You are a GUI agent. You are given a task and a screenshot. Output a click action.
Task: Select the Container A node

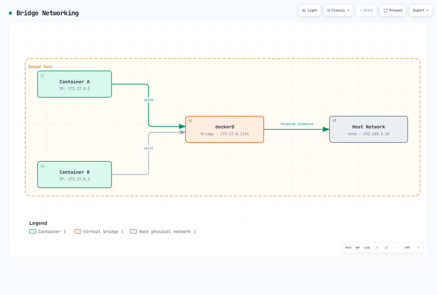click(75, 84)
